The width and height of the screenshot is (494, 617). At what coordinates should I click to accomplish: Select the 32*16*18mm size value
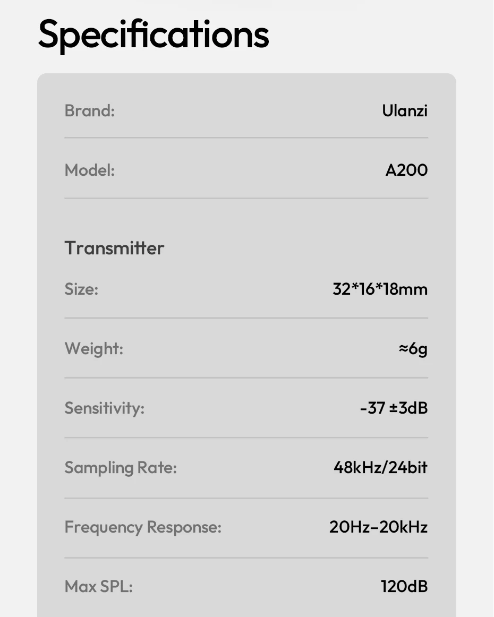380,289
